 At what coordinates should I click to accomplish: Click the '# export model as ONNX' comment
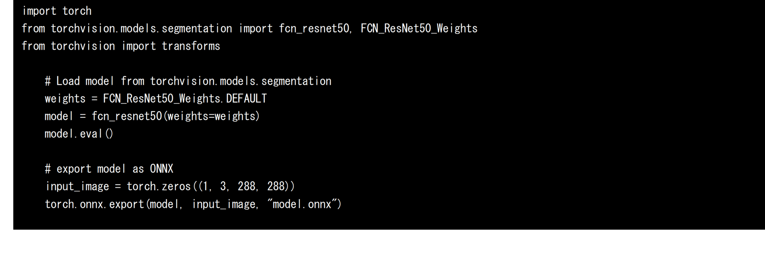coord(109,169)
